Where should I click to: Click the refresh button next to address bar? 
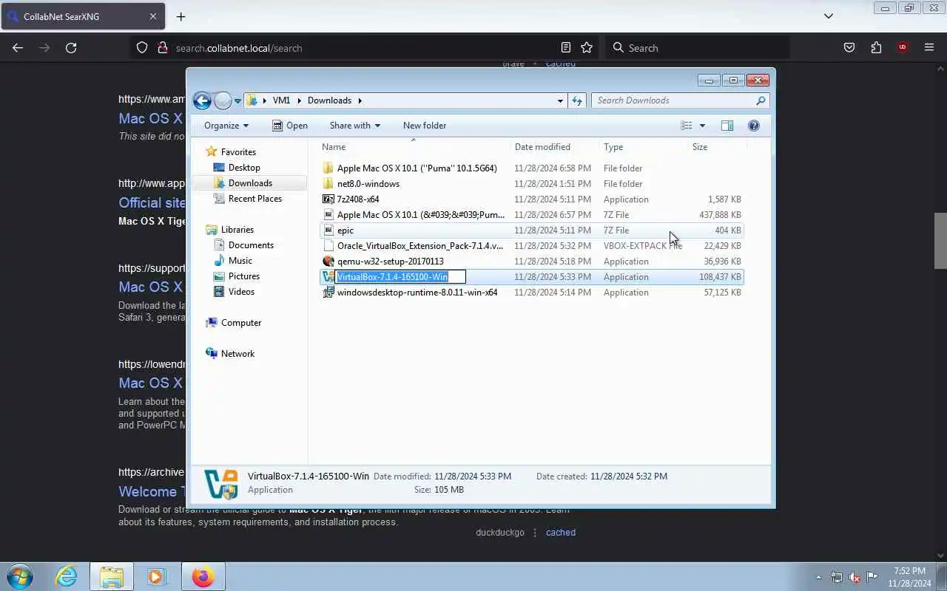point(577,100)
